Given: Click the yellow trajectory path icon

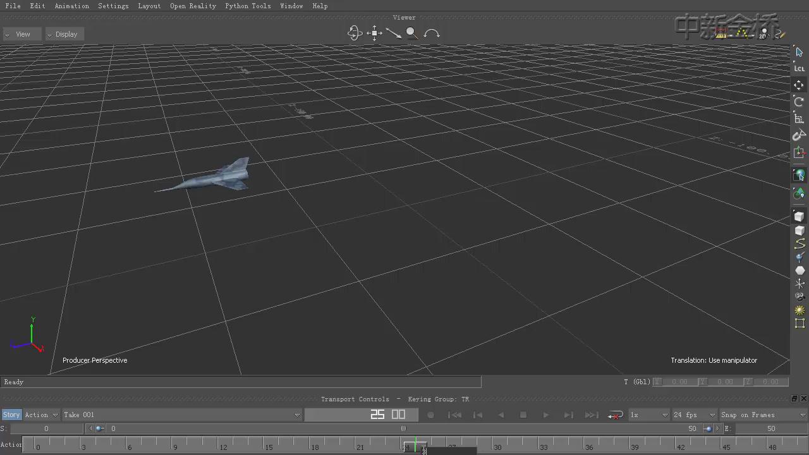Looking at the screenshot, I should pos(742,34).
